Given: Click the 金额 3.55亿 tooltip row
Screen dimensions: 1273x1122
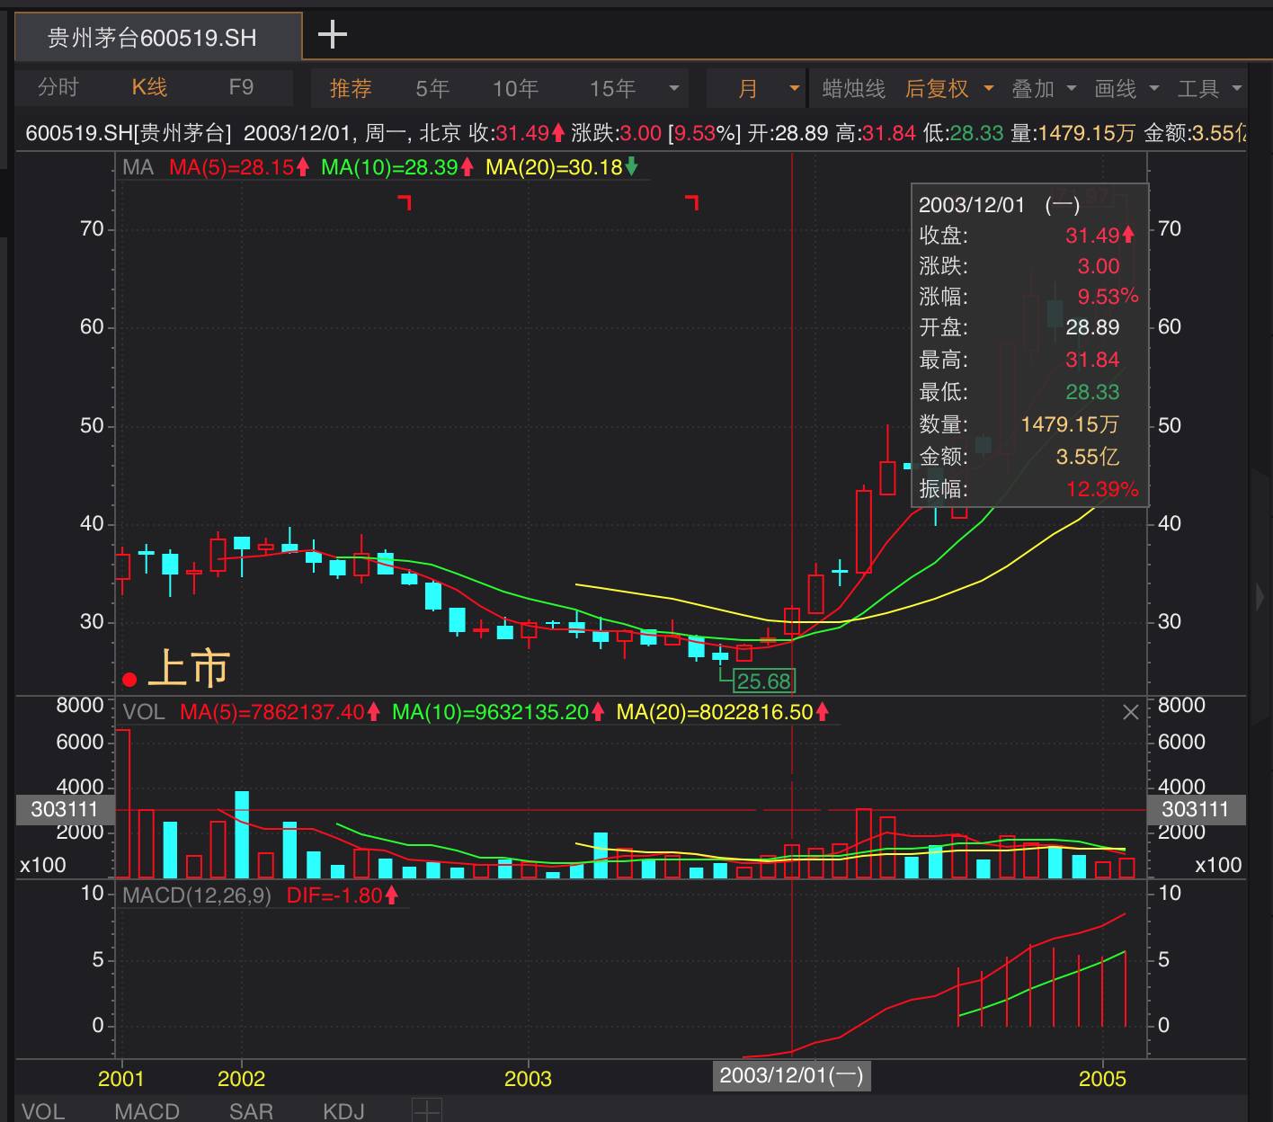Looking at the screenshot, I should 1029,456.
